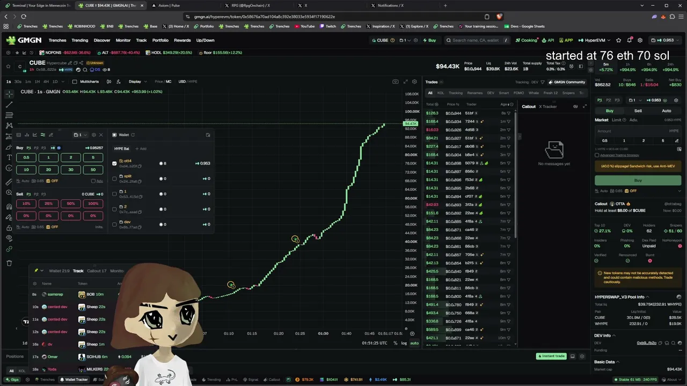Switch to the Sell tab in trade panel
The width and height of the screenshot is (687, 386).
pyautogui.click(x=638, y=111)
